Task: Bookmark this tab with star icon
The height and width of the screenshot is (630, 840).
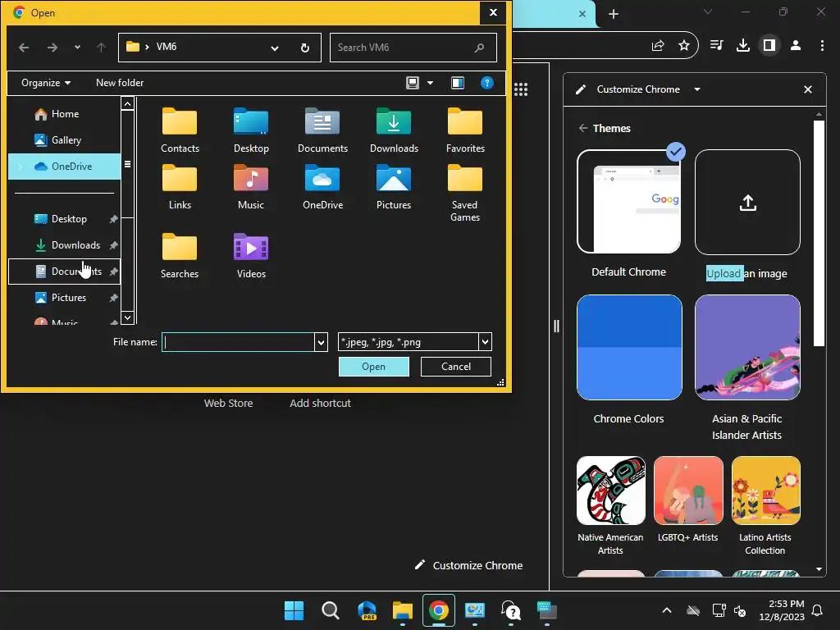Action: (683, 46)
